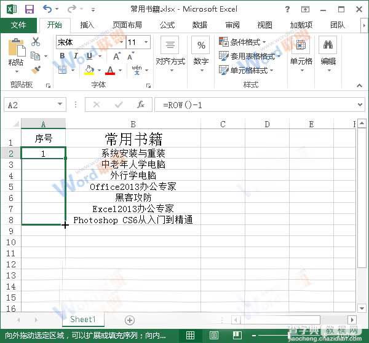Open the 数字 percent number group

(201, 54)
